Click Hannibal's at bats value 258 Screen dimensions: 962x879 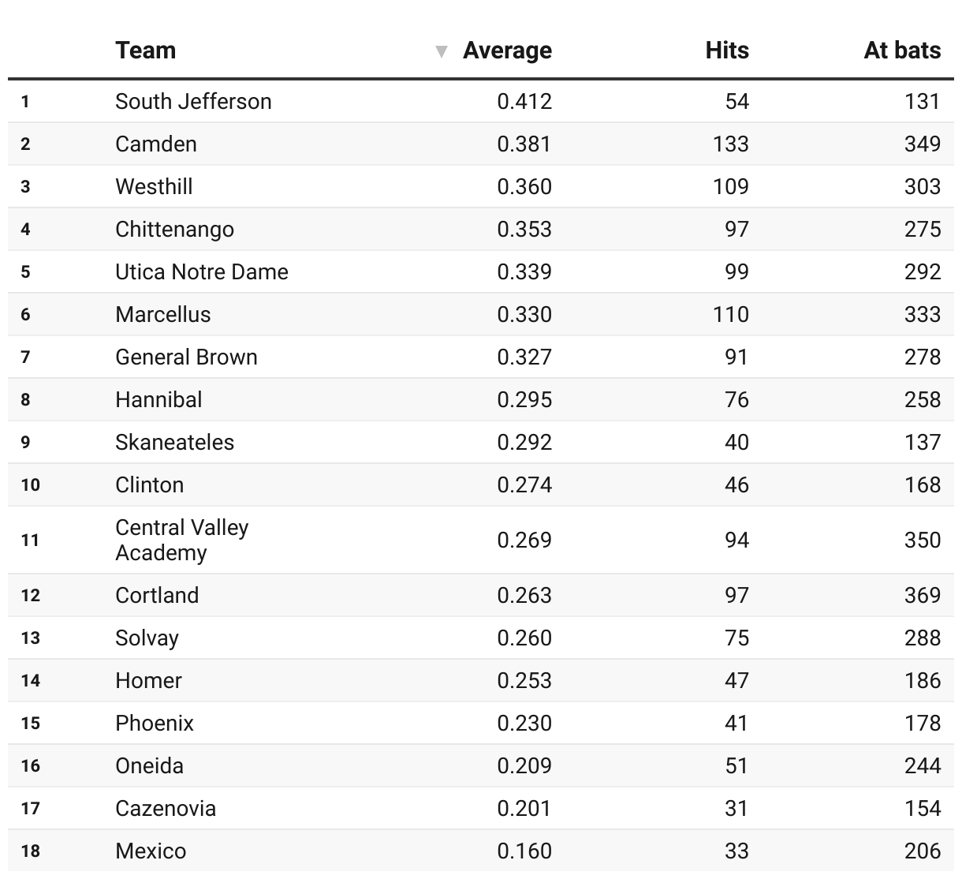pyautogui.click(x=922, y=399)
